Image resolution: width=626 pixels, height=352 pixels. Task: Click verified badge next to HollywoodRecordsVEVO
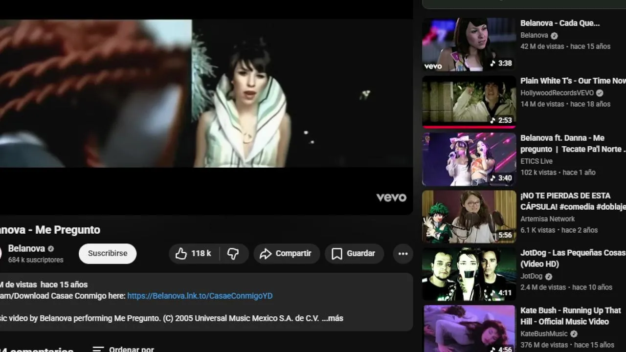(x=600, y=93)
